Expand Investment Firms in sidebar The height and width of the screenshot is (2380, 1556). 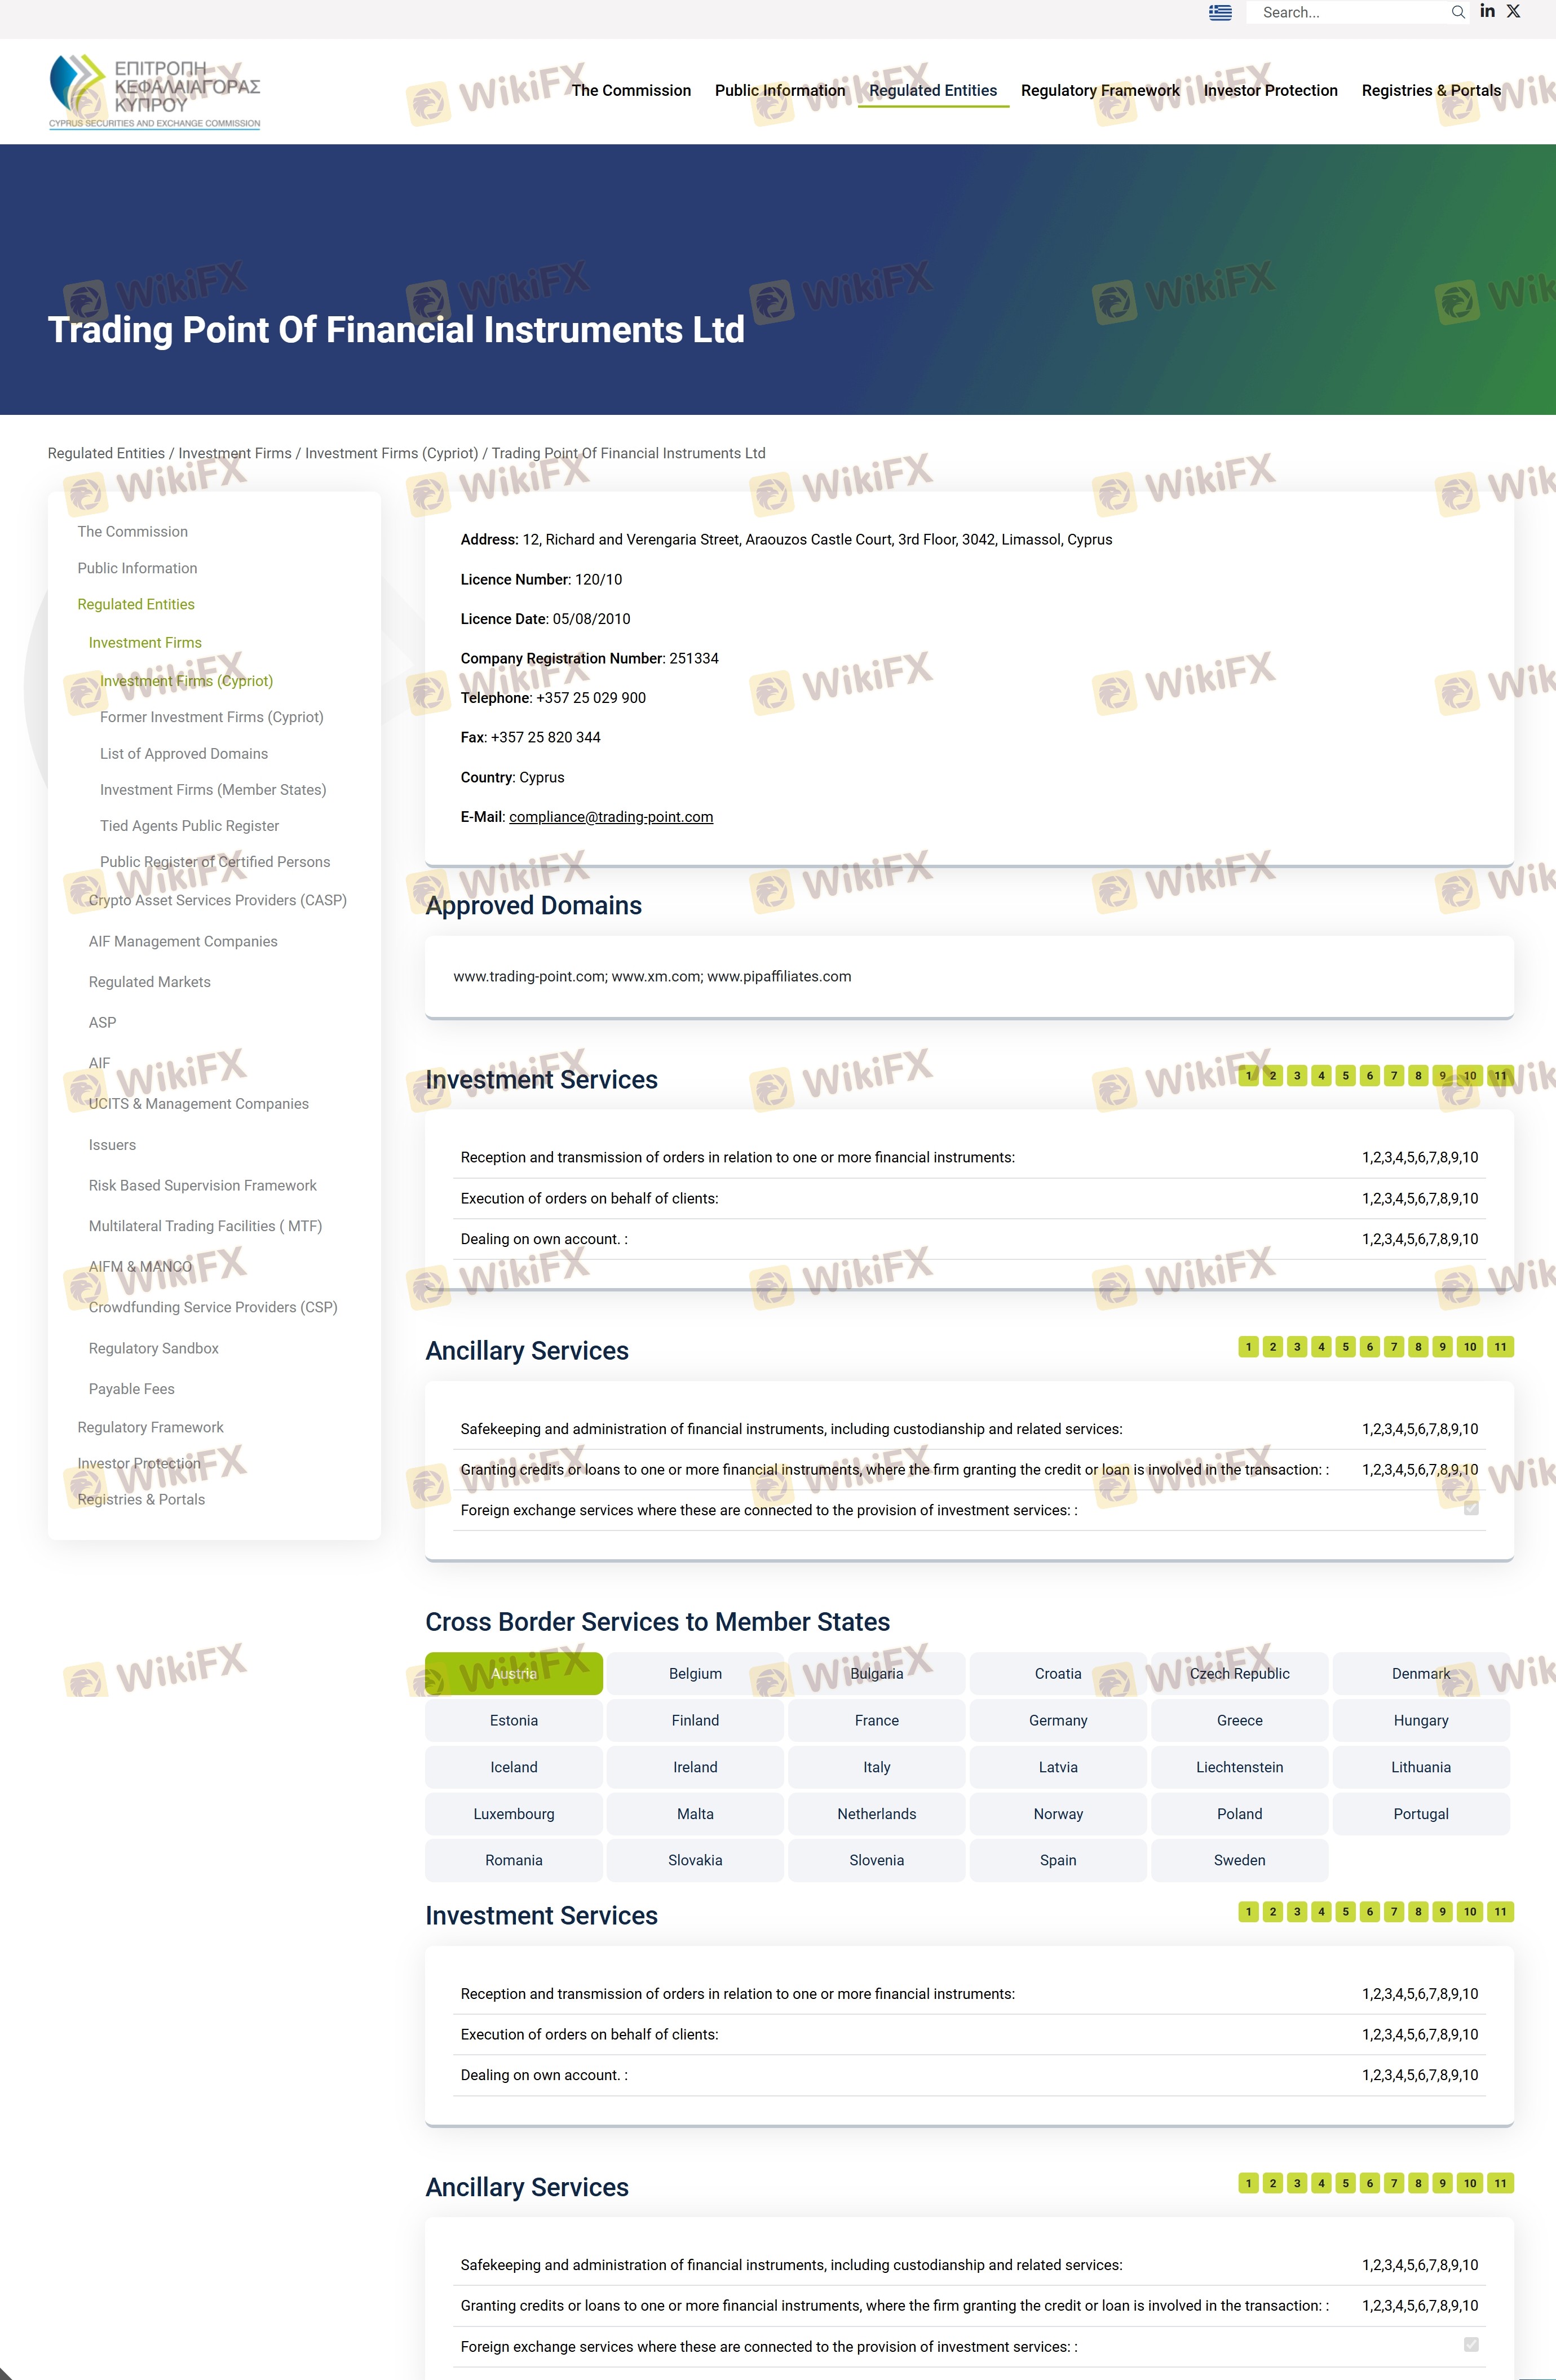(x=145, y=642)
